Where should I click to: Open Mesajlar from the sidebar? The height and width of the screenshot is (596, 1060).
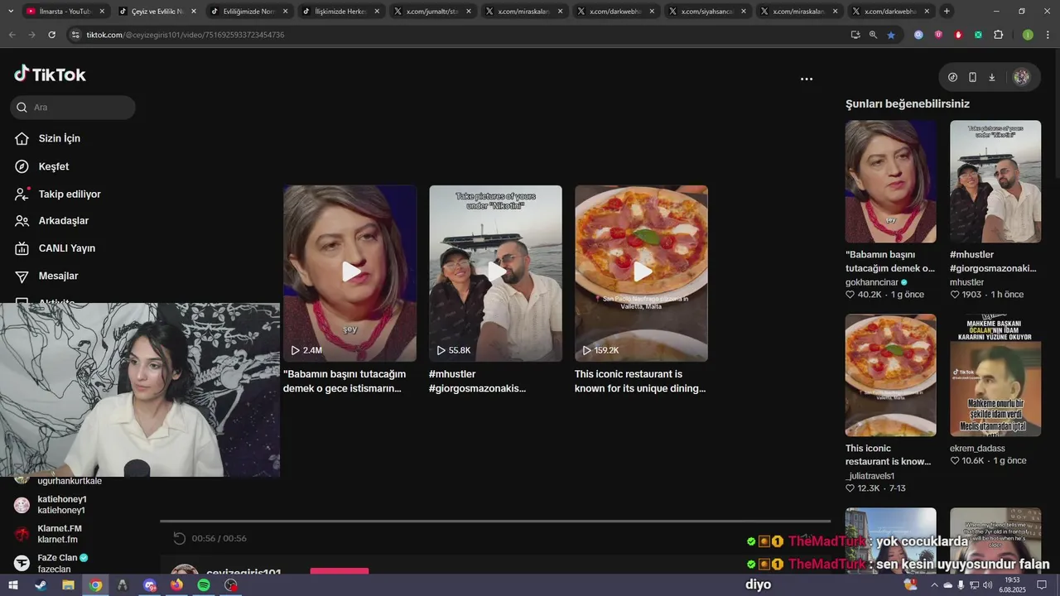pyautogui.click(x=58, y=276)
